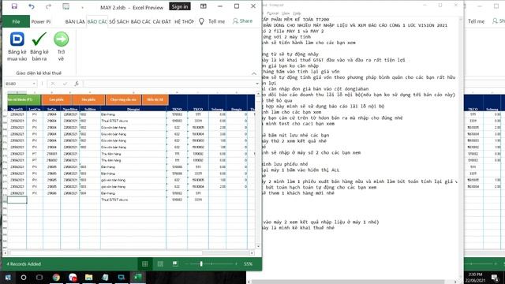Click the orange Lưu phiếu button
This screenshot has width=505, height=284.
pyautogui.click(x=56, y=100)
